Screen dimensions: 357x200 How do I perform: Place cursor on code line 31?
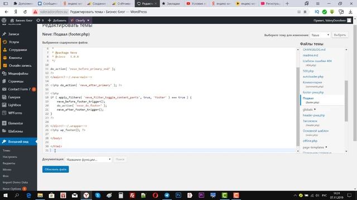(172, 151)
